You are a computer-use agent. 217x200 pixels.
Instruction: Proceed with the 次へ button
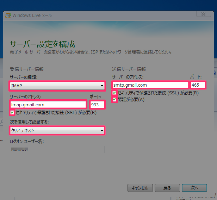(x=194, y=188)
